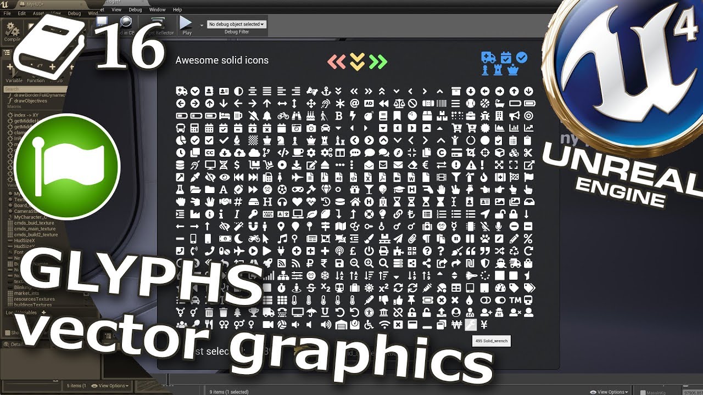Screen dimensions: 703x395
Task: Choose the bicycle glyph
Action: 283,116
